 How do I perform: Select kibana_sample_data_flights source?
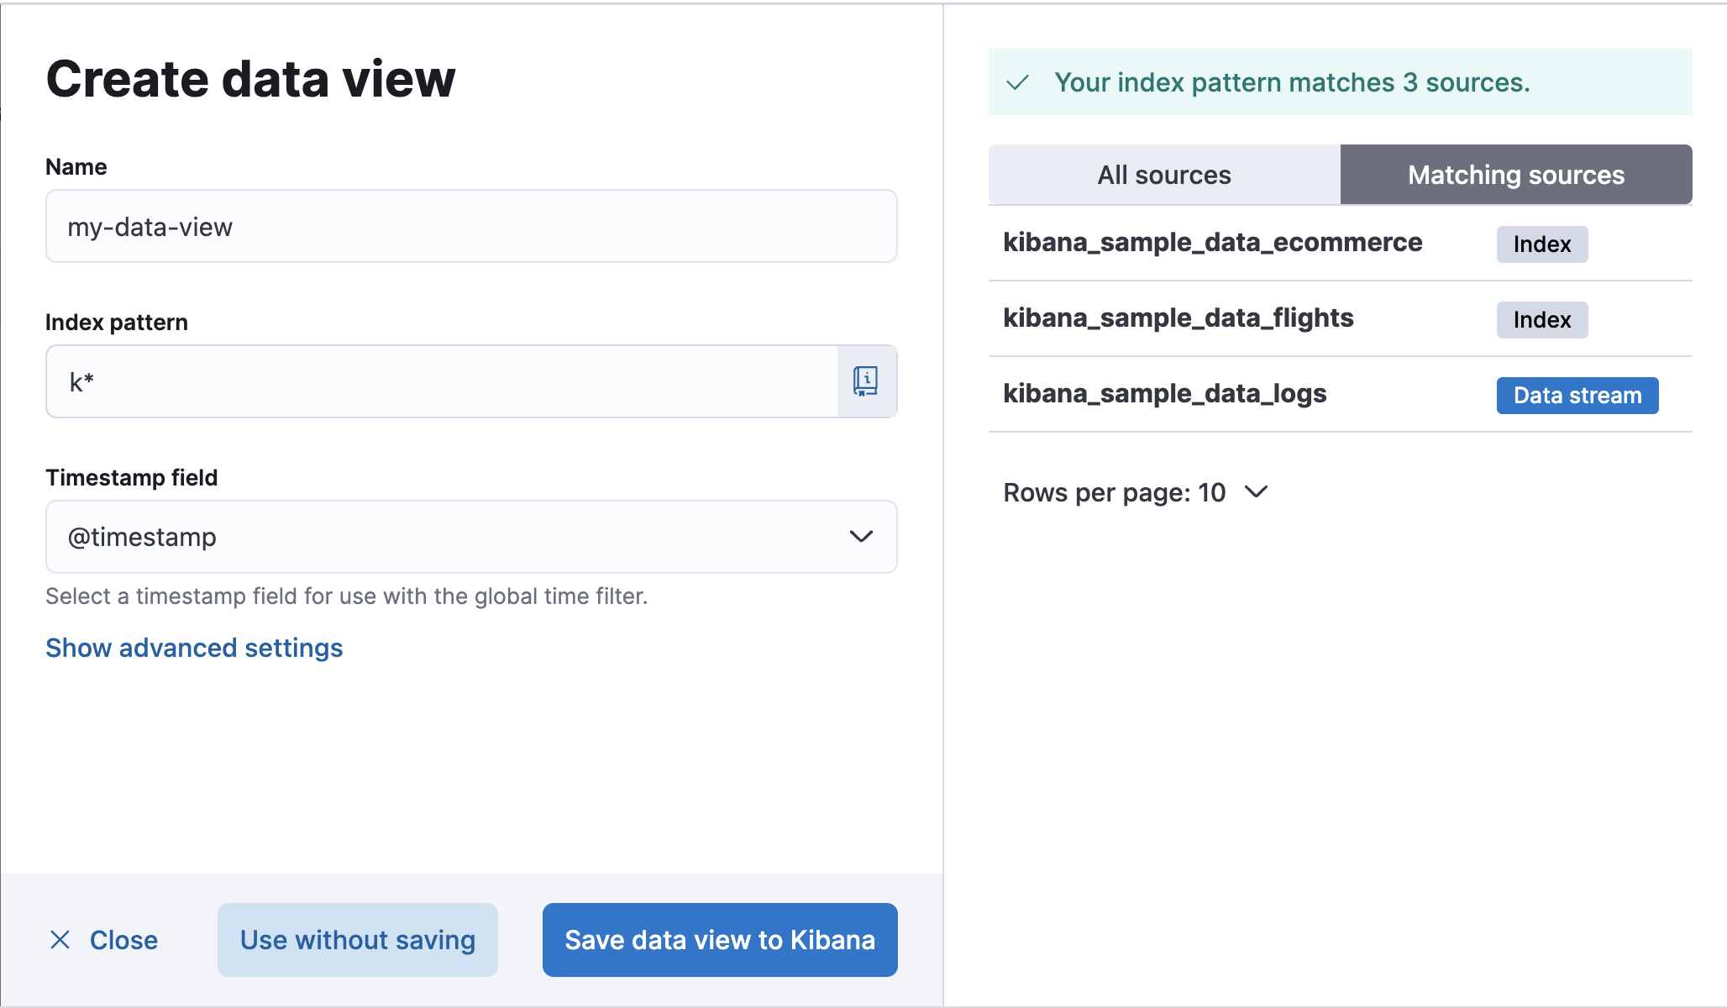[1178, 318]
